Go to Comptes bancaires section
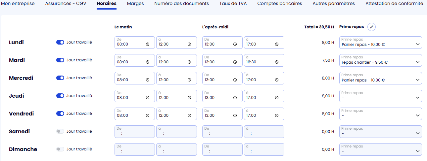This screenshot has width=427, height=161. click(280, 4)
